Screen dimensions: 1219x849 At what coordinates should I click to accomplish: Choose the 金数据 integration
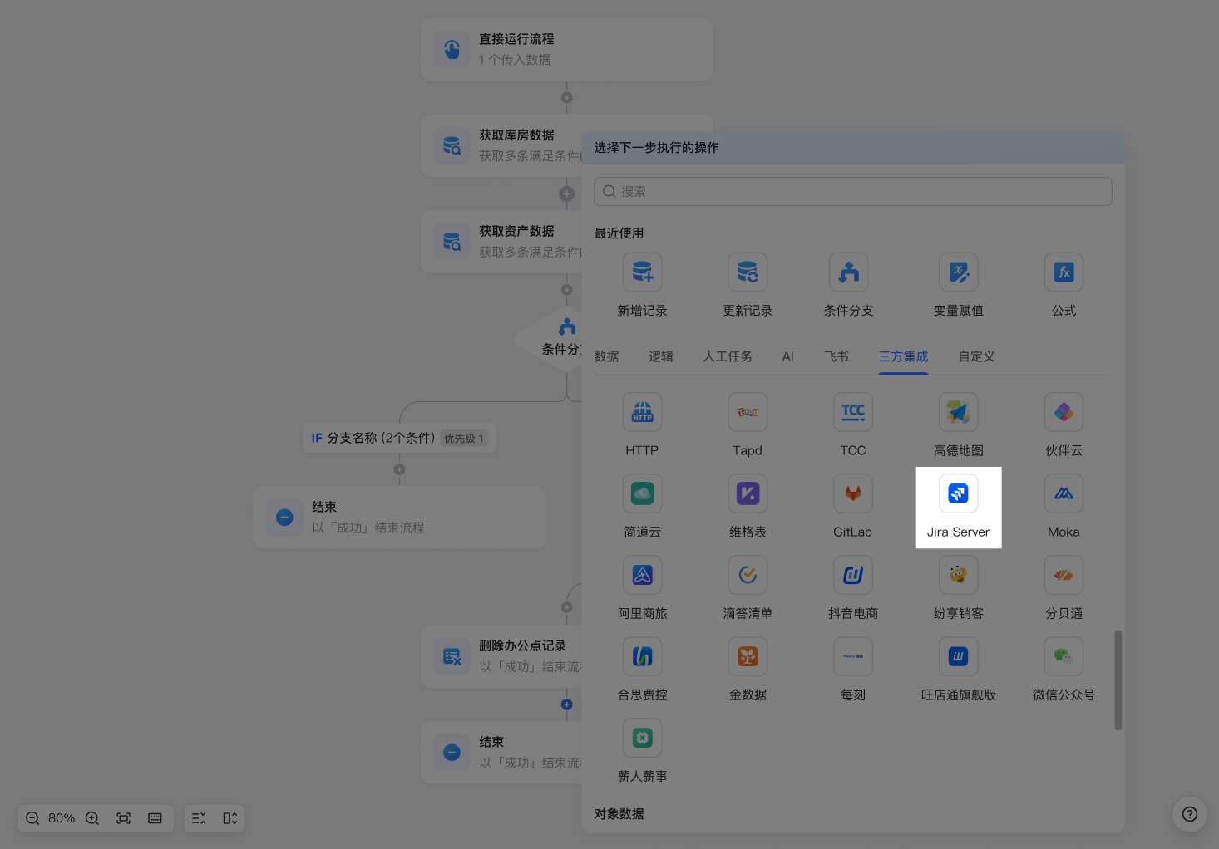[748, 670]
